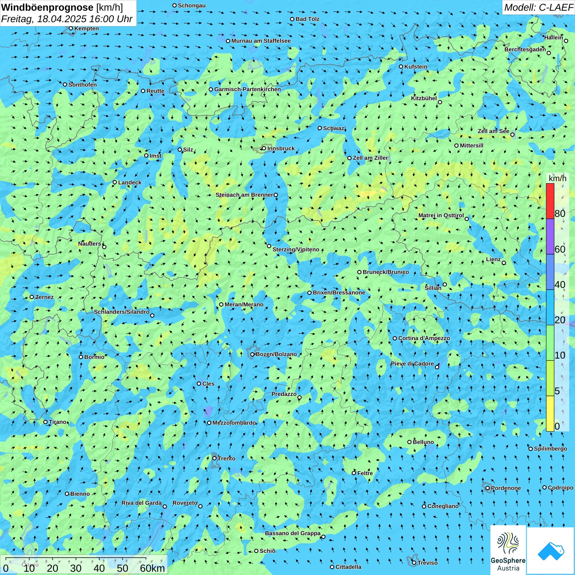Click the Innsbruck city label
575x575 pixels.
point(281,148)
